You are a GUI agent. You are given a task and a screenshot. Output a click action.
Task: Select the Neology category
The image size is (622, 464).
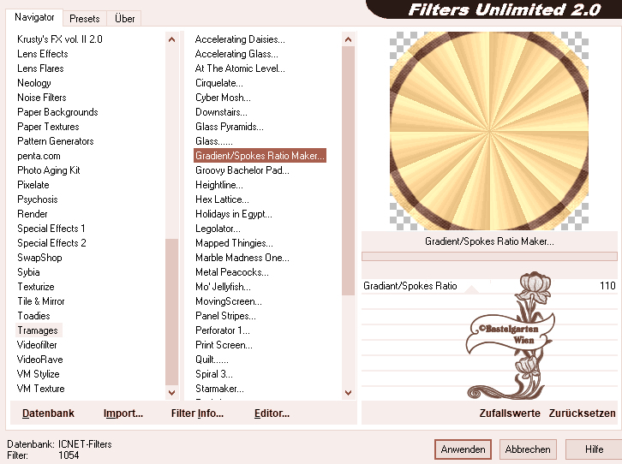click(34, 83)
